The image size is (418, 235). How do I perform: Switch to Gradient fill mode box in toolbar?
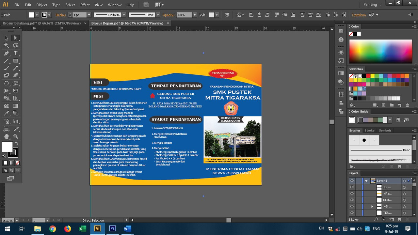(x=11, y=163)
